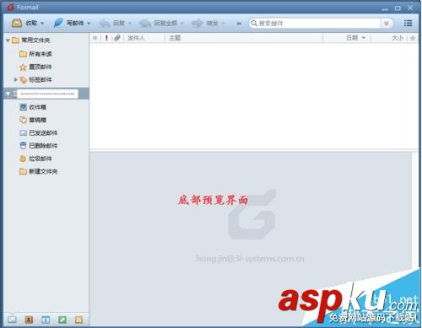Click the 回复 reply toolbar button
This screenshot has height=328, width=422.
[x=111, y=23]
